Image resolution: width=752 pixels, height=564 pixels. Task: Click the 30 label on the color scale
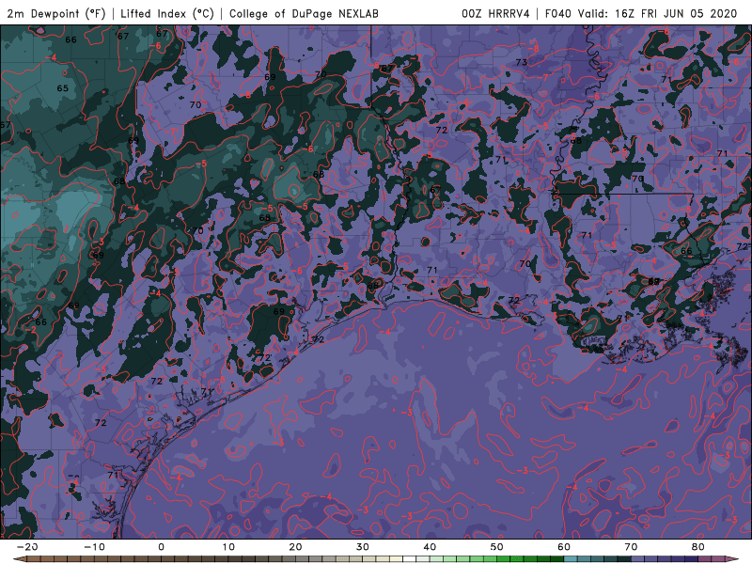pos(363,547)
